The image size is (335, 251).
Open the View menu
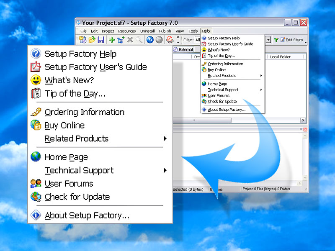(x=180, y=31)
